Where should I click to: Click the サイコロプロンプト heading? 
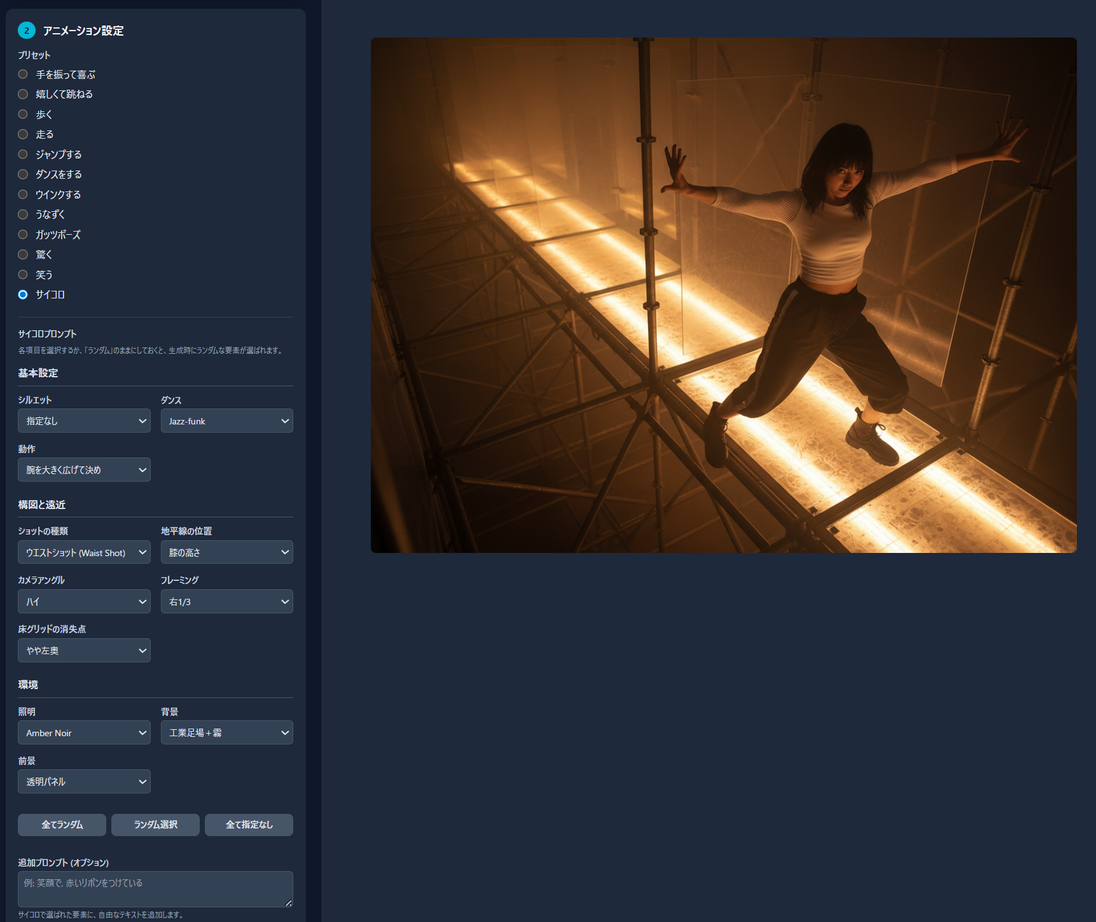point(47,334)
